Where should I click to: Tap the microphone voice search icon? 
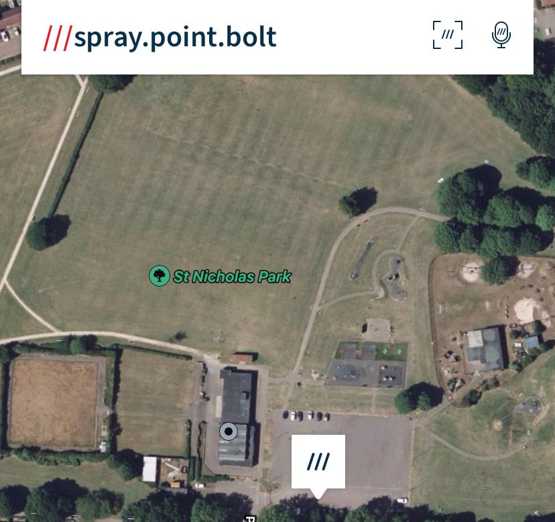point(501,35)
